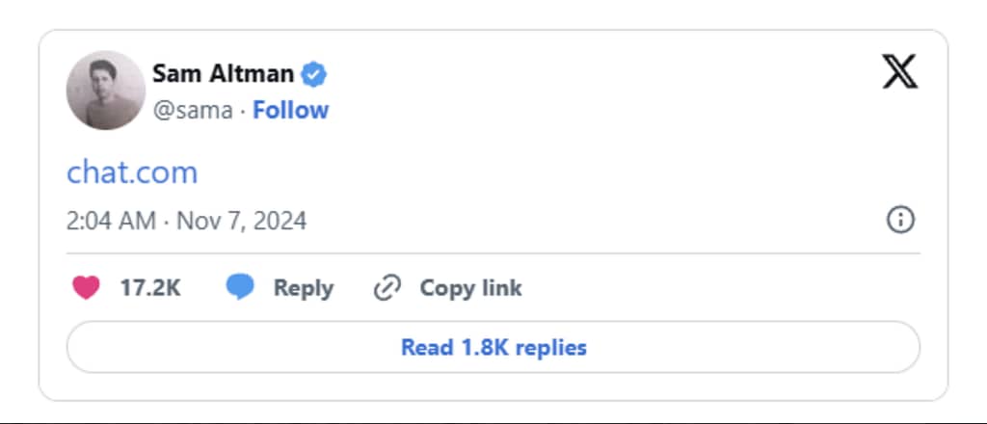Follow the @sama account
This screenshot has height=424, width=987.
point(290,110)
